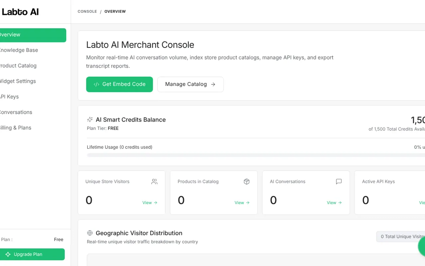The image size is (425, 266).
Task: Select Widget Settings in the sidebar
Action: coord(18,81)
